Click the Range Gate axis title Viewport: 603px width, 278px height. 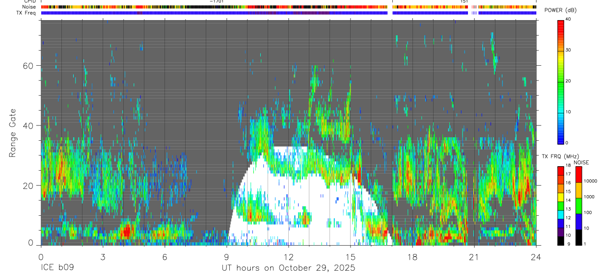13,133
